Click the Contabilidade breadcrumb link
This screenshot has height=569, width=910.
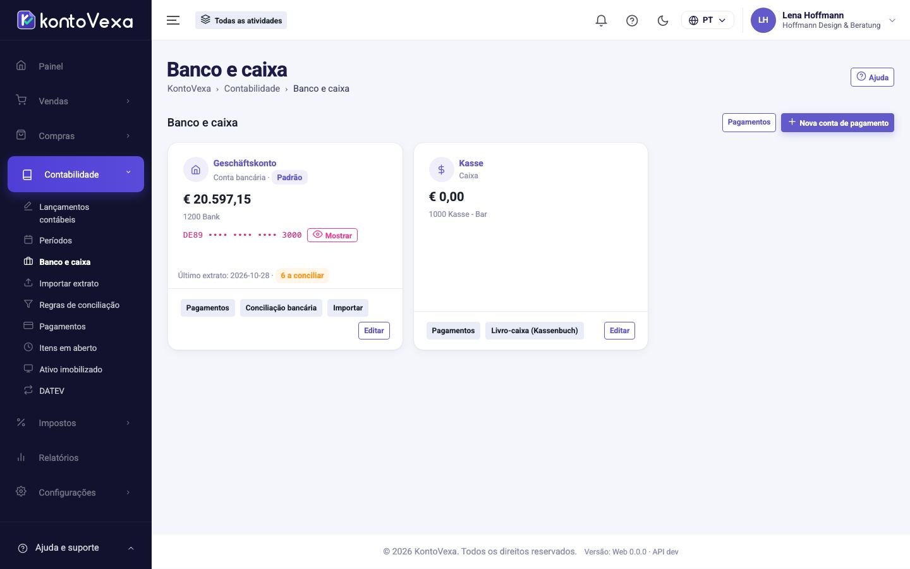(252, 89)
